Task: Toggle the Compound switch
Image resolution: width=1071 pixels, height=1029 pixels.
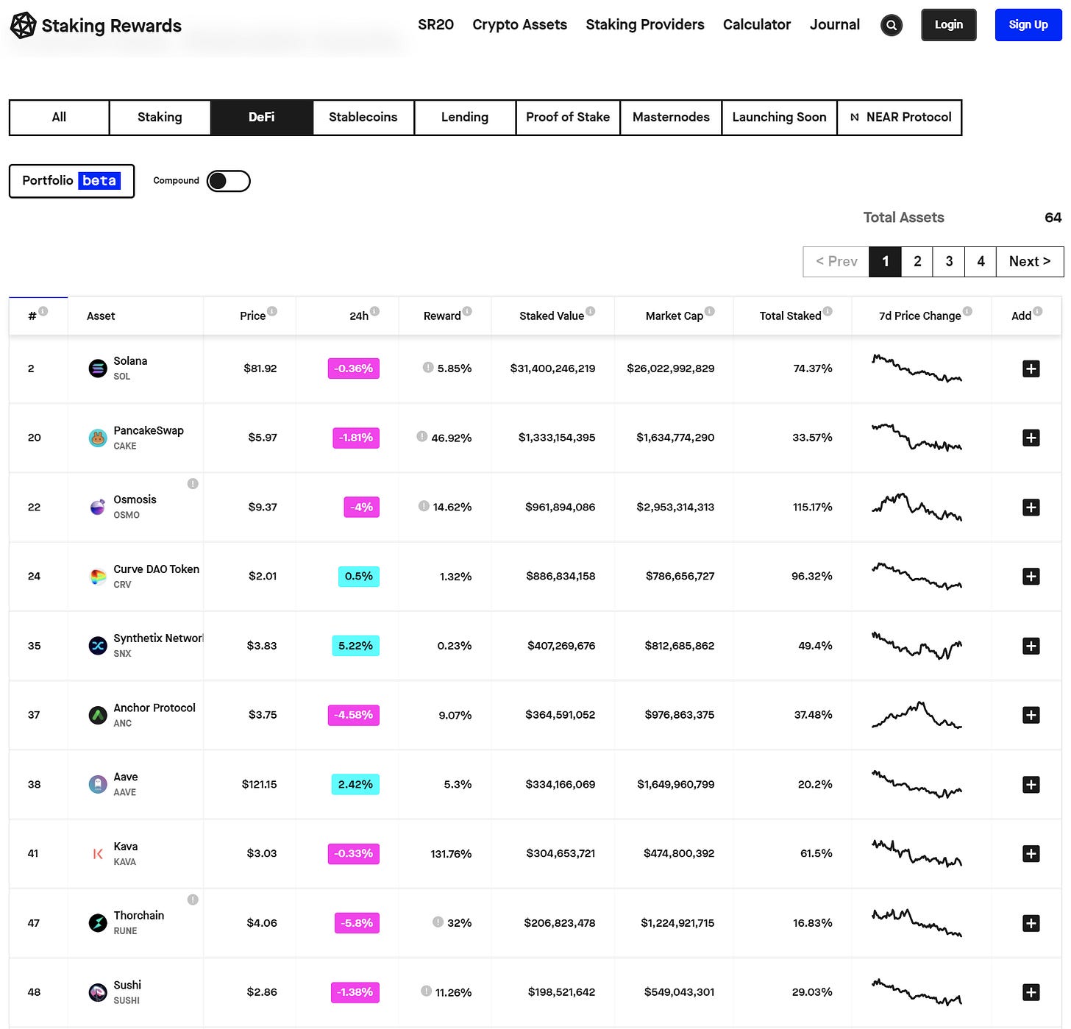Action: [229, 181]
